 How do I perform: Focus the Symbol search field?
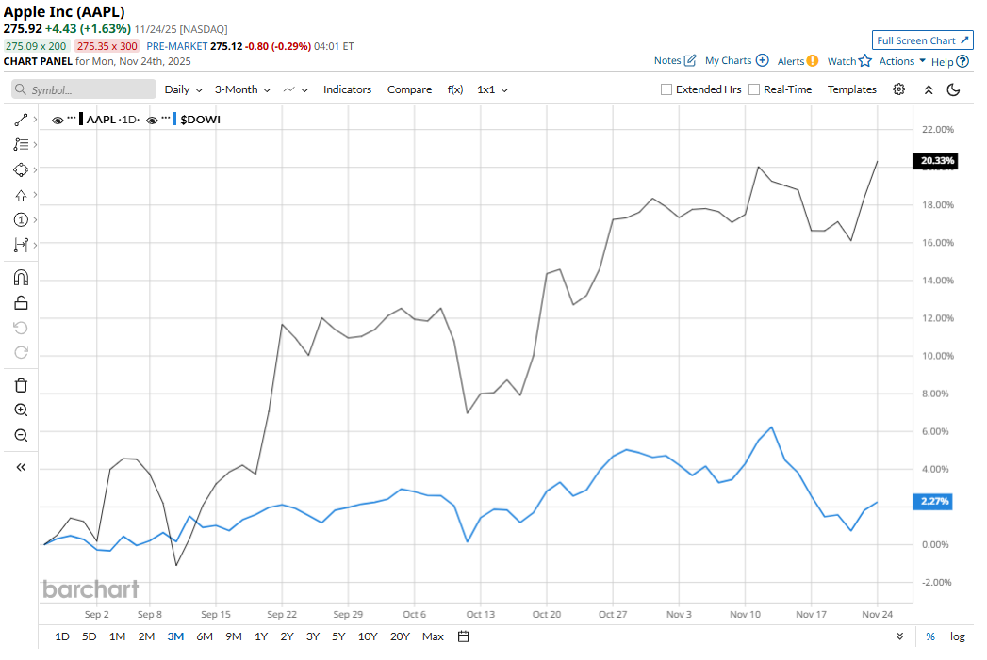coord(84,89)
